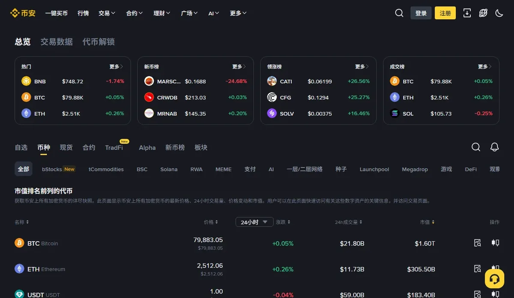The width and height of the screenshot is (514, 298).
Task: Select the bStocks filter chip
Action: point(58,169)
